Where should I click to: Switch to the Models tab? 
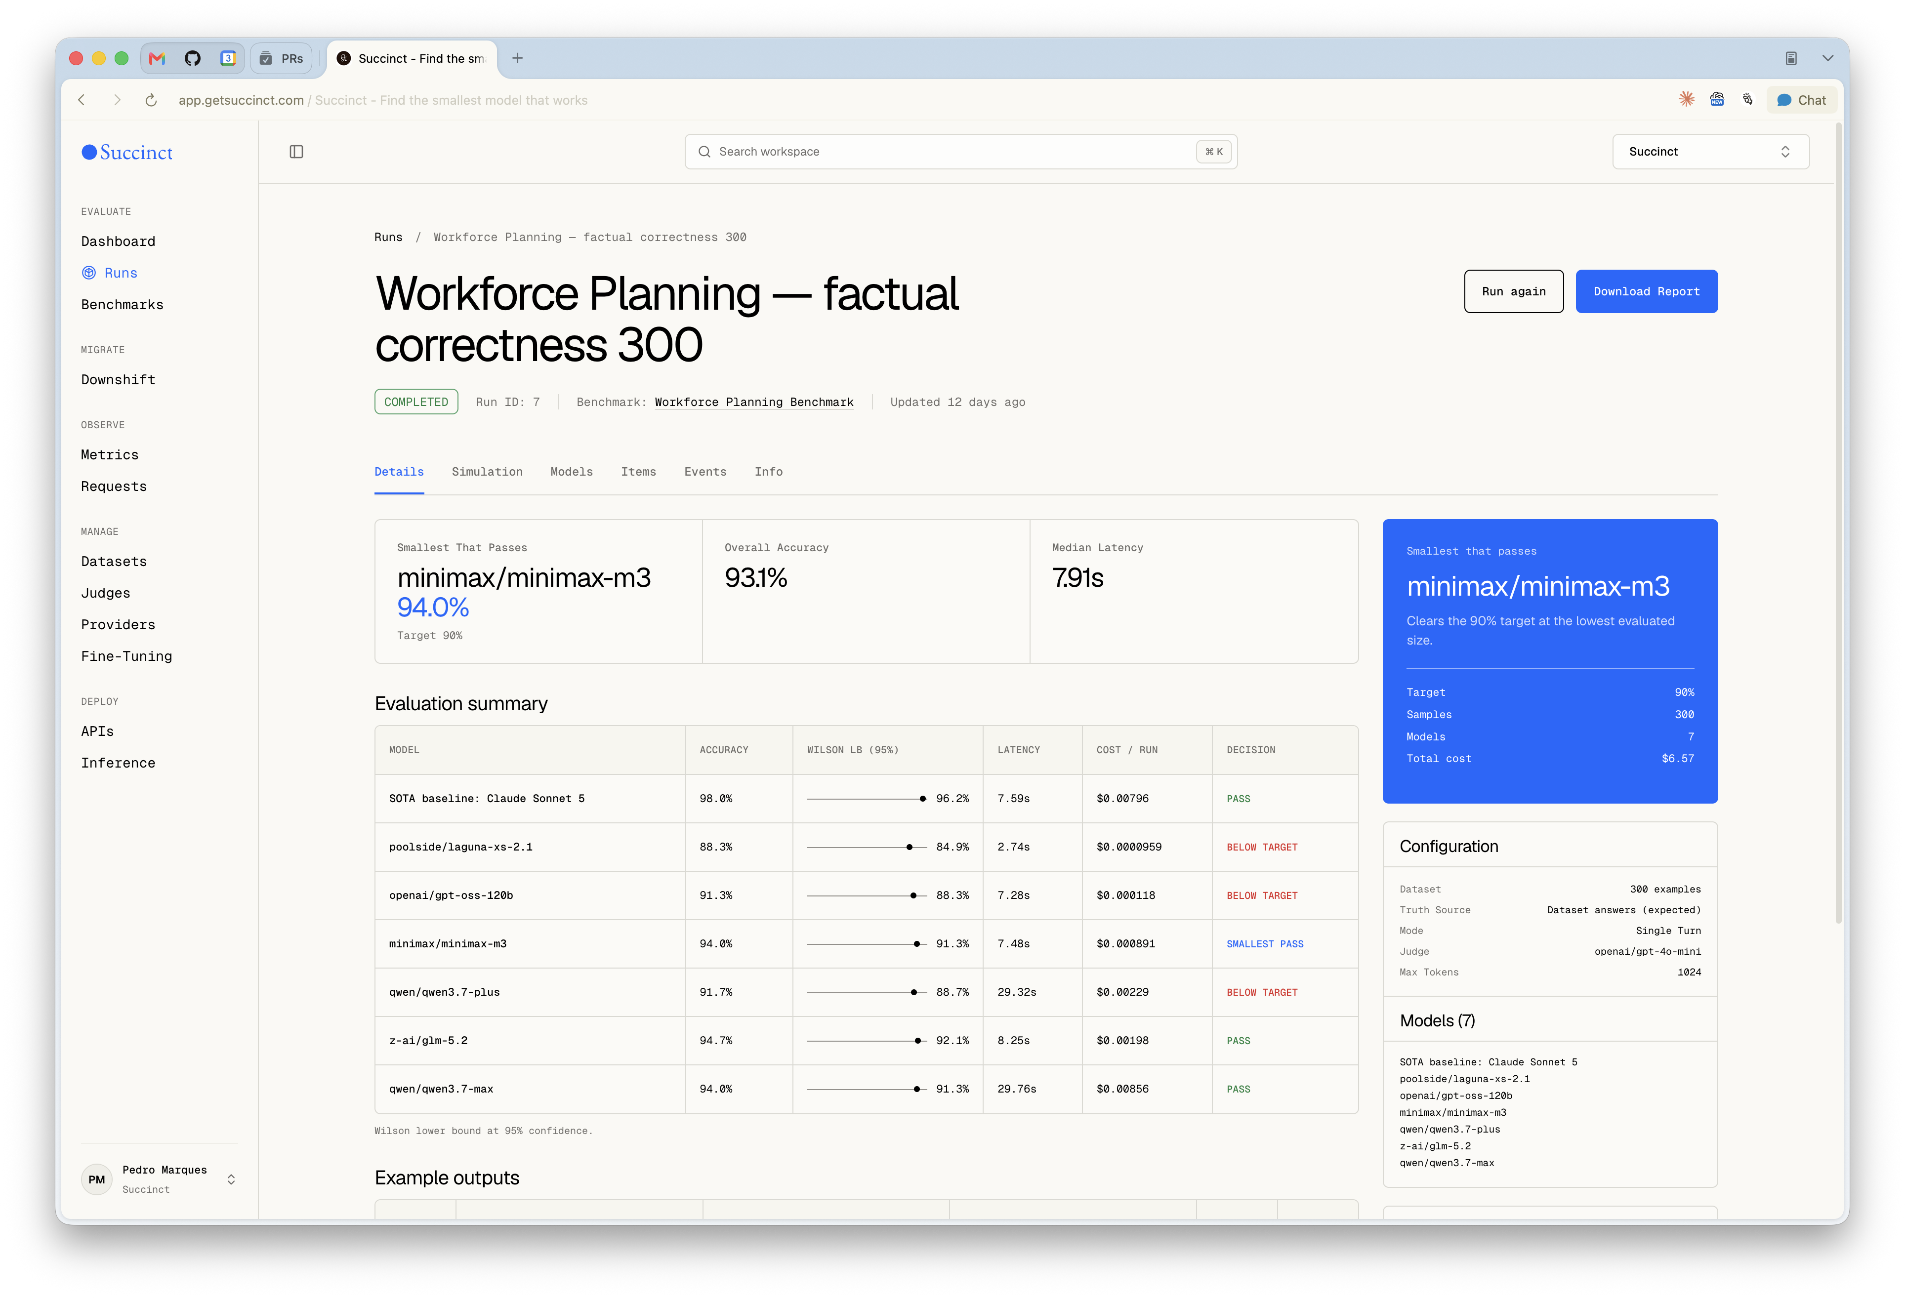(x=571, y=471)
